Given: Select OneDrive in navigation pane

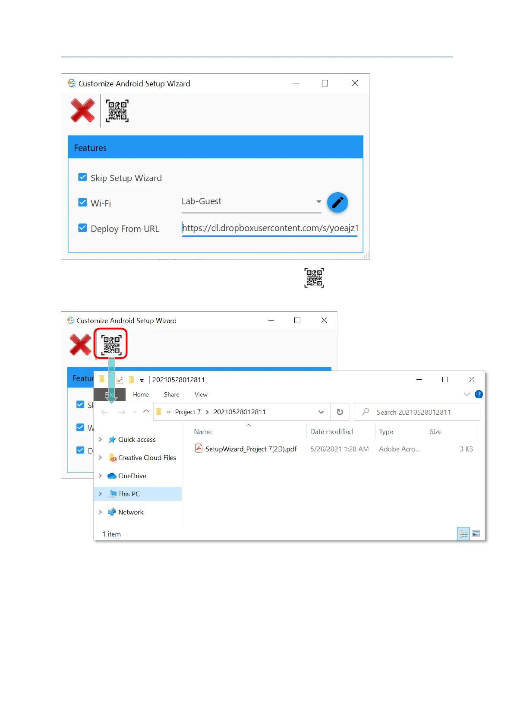Looking at the screenshot, I should [132, 476].
